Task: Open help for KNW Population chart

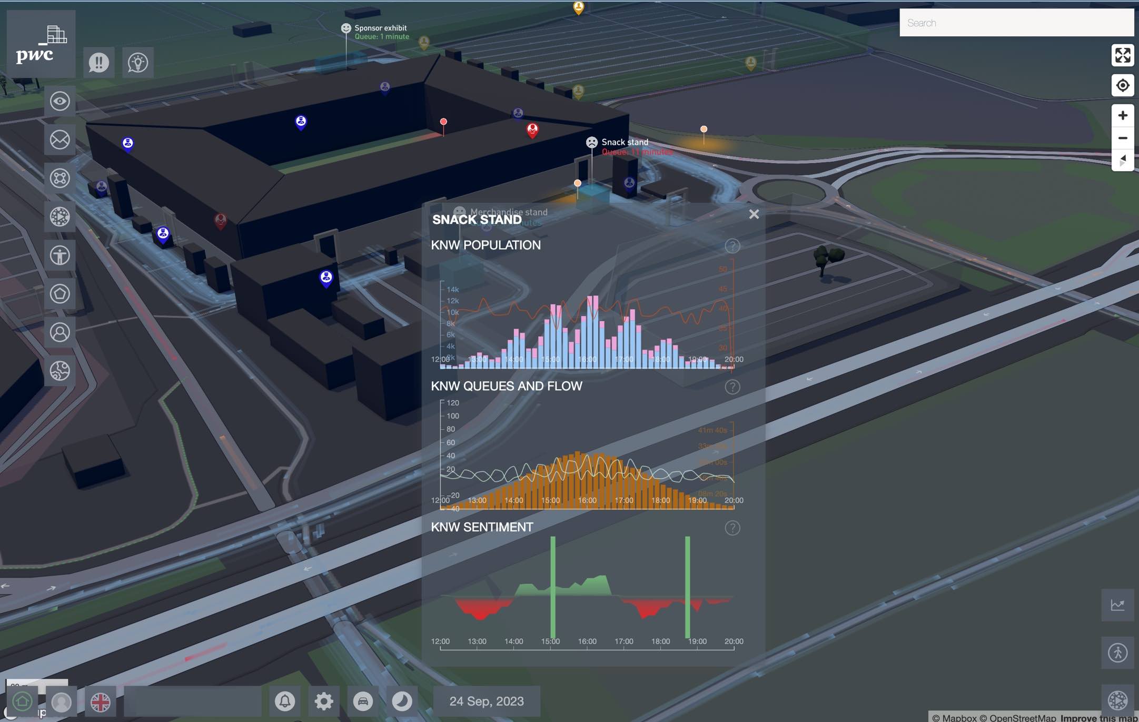Action: pyautogui.click(x=732, y=246)
